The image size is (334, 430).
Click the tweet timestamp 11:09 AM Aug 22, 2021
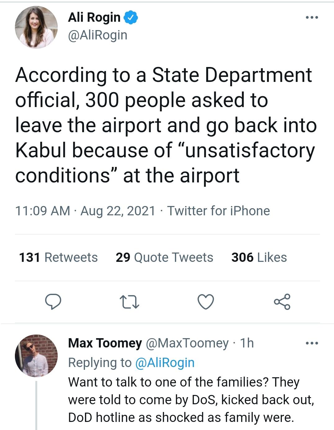pyautogui.click(x=85, y=211)
